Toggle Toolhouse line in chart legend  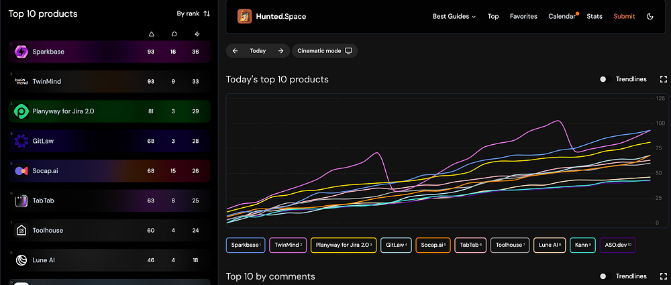point(510,245)
